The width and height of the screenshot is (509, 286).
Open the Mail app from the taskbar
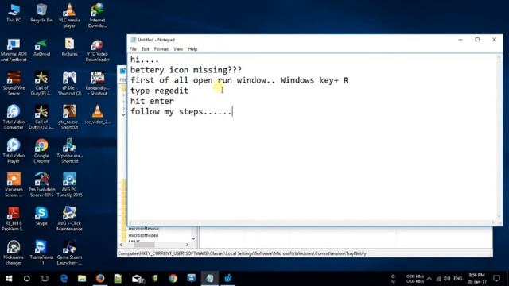(137, 279)
